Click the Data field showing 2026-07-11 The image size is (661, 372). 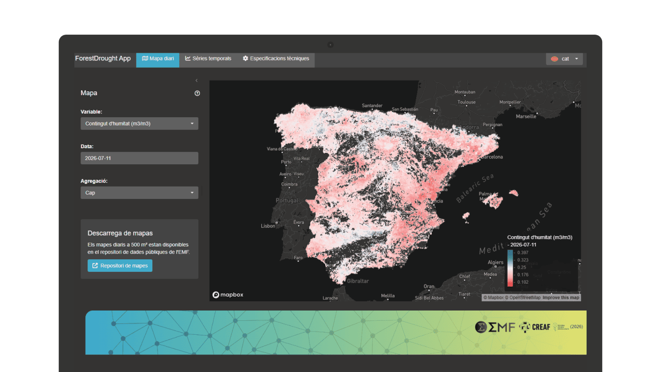139,158
